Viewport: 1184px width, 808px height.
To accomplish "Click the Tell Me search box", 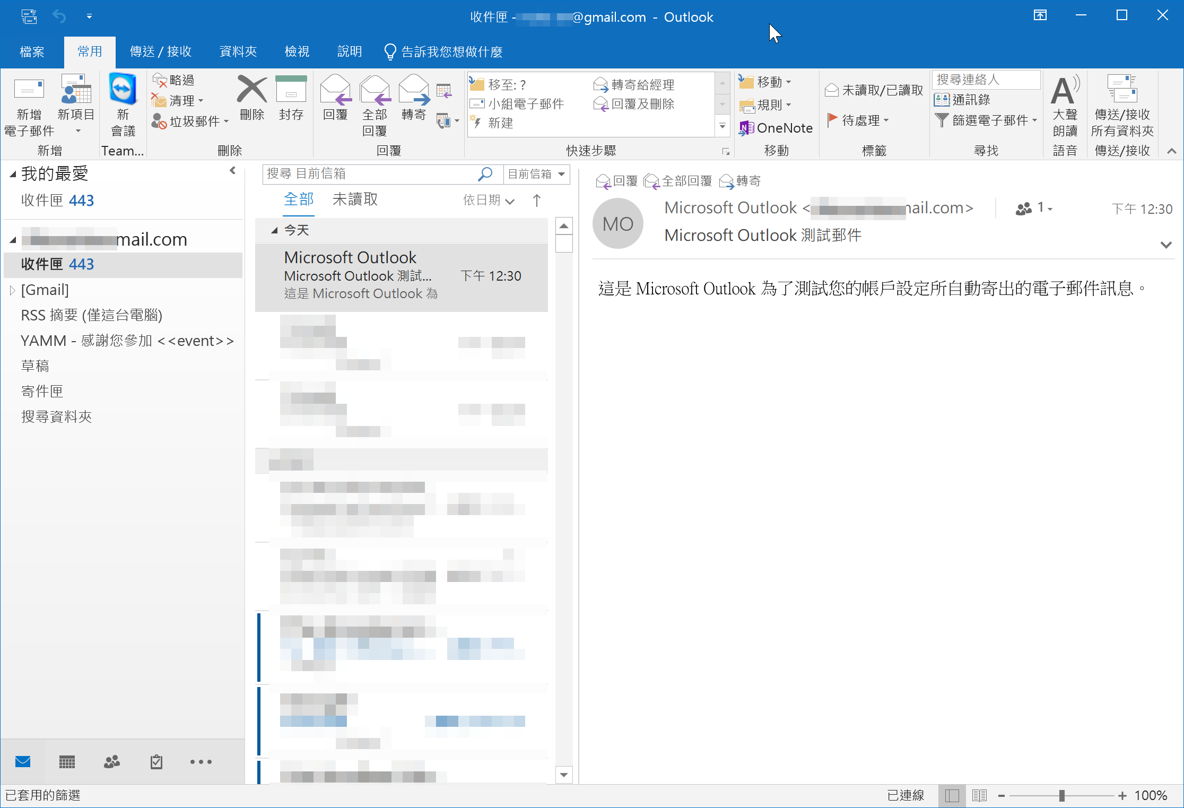I will [443, 52].
